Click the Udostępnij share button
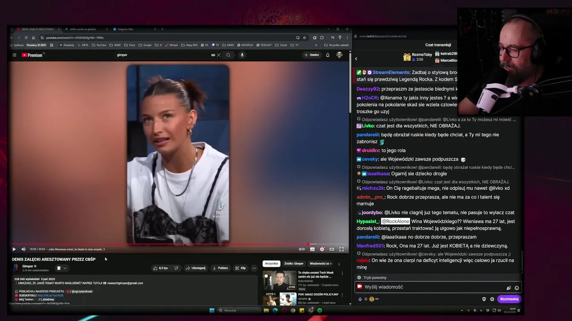572x321 pixels. point(196,268)
